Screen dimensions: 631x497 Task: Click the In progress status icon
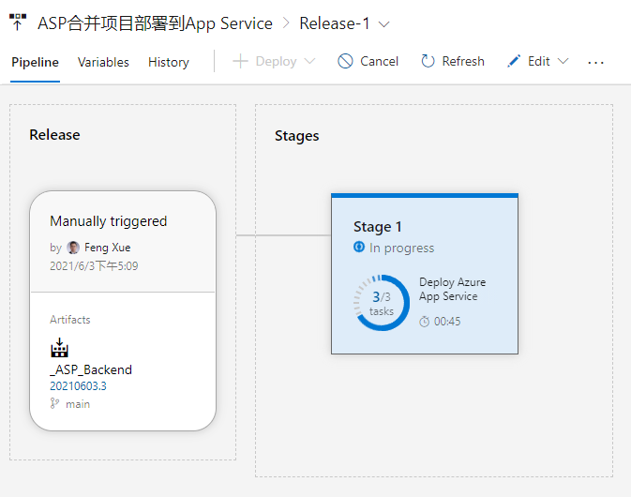359,247
